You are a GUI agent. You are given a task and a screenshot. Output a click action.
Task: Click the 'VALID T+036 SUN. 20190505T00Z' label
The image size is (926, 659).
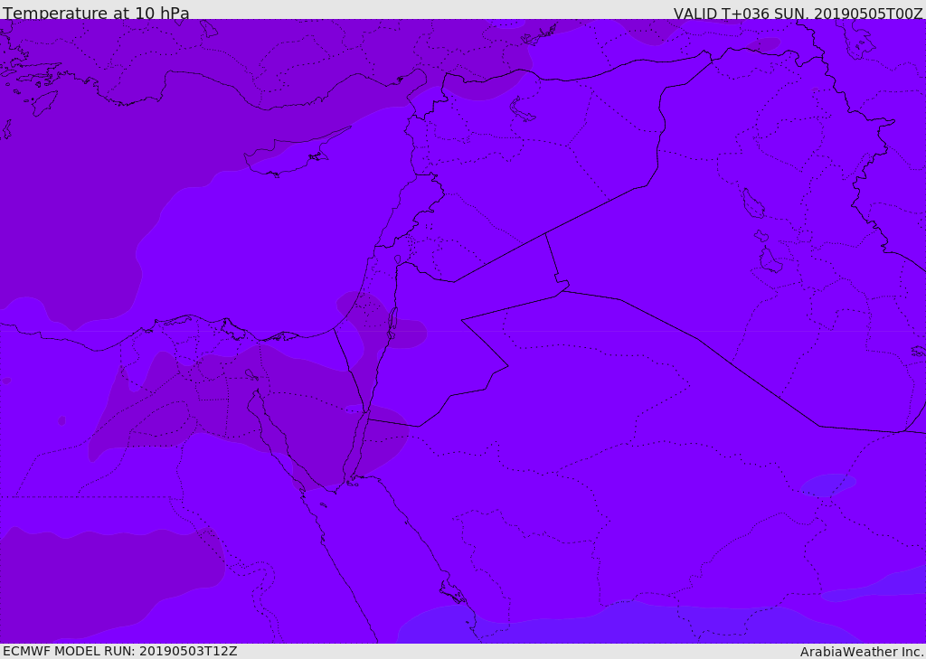(x=798, y=14)
